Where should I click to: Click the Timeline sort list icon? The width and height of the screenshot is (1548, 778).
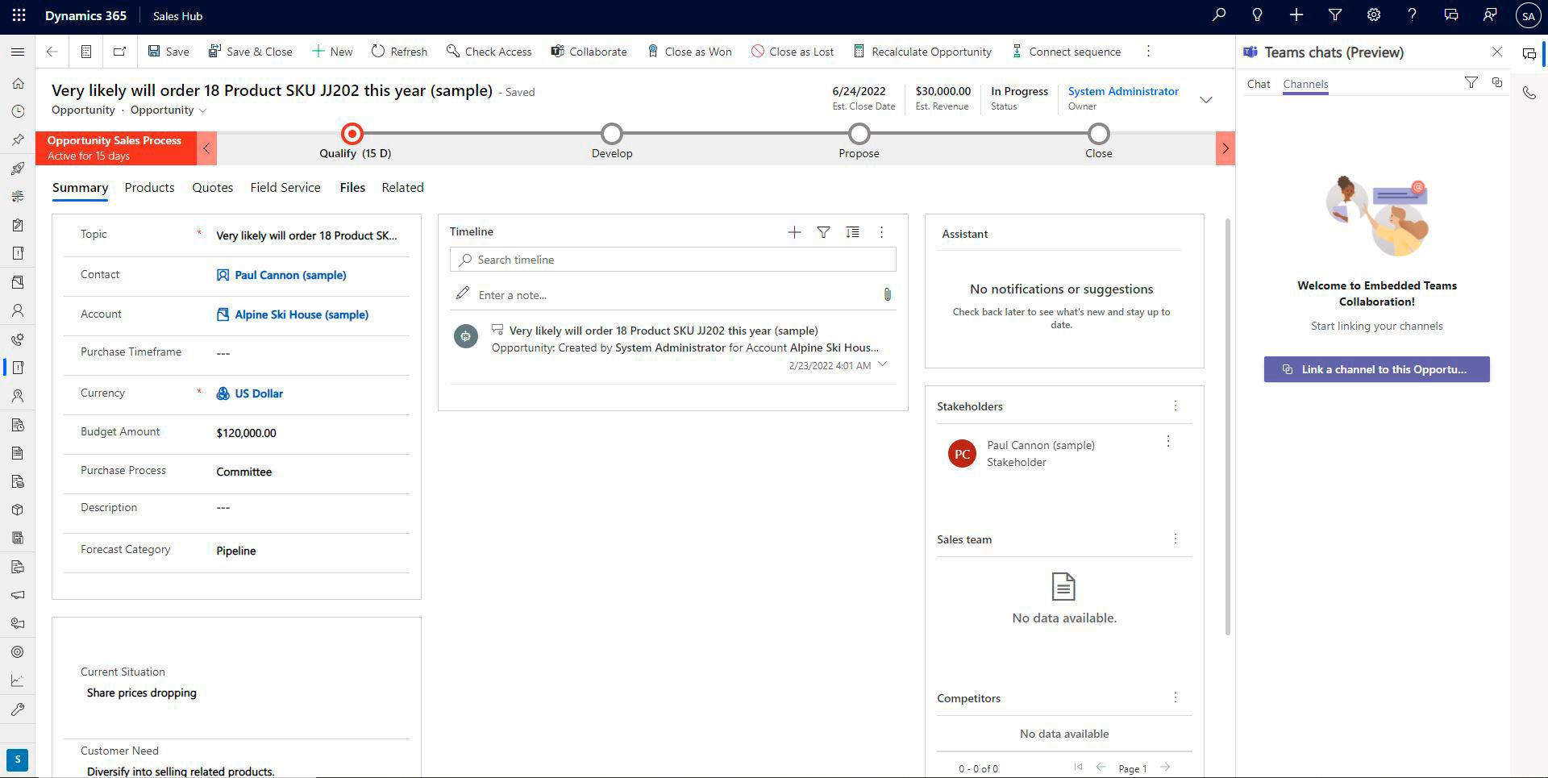pyautogui.click(x=852, y=232)
